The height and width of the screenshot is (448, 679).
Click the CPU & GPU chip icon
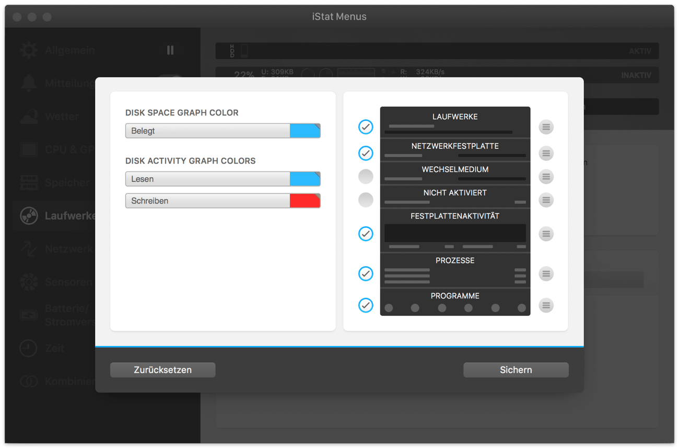click(29, 150)
